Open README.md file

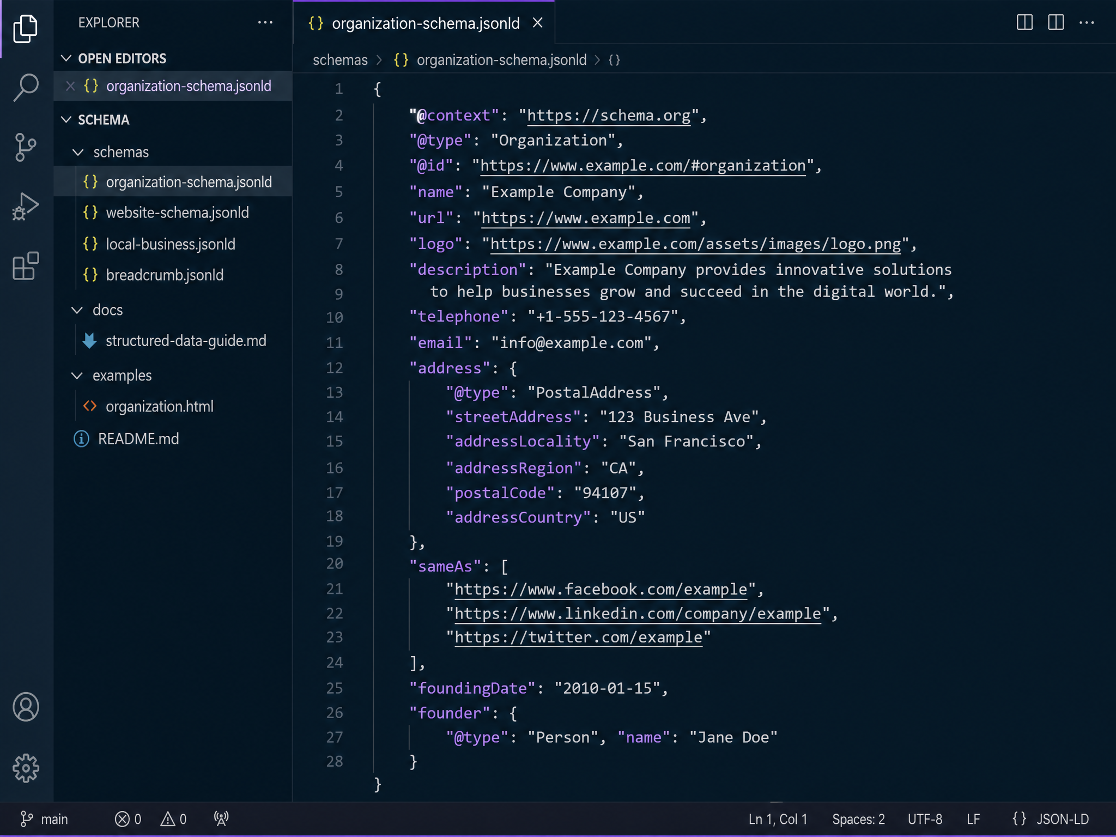[x=173, y=439]
